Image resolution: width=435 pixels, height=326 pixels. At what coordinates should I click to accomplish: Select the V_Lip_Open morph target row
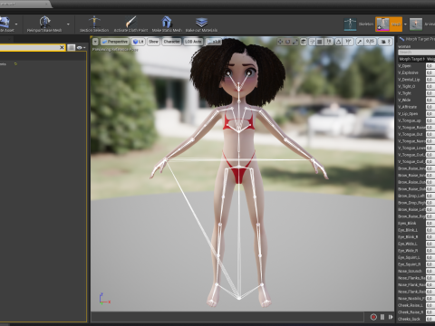click(416, 114)
